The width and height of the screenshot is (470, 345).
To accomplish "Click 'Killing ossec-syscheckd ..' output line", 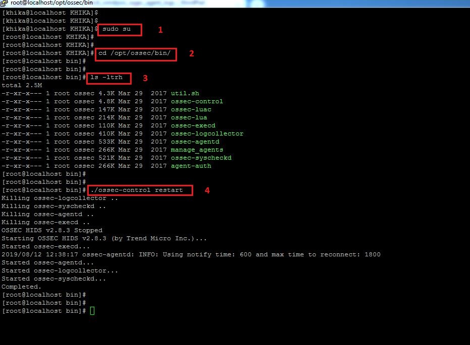I will point(53,206).
